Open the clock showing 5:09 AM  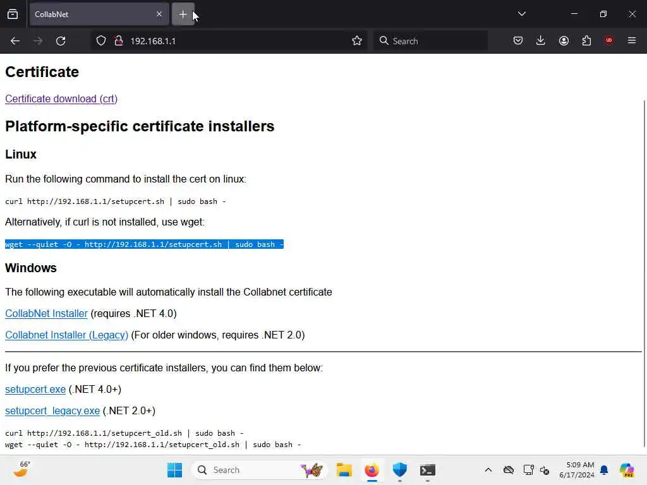click(577, 470)
